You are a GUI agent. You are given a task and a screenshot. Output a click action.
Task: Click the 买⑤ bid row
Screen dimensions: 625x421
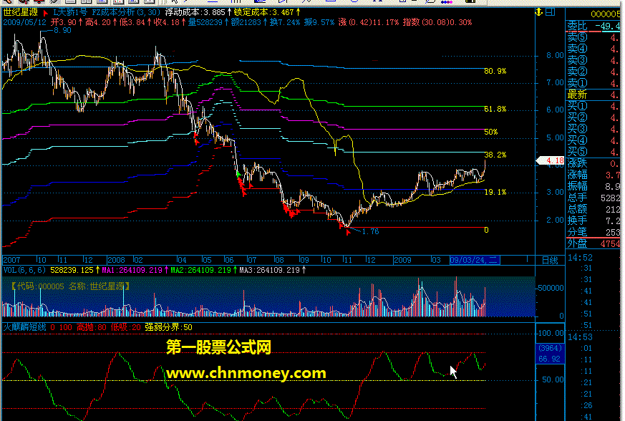[594, 152]
